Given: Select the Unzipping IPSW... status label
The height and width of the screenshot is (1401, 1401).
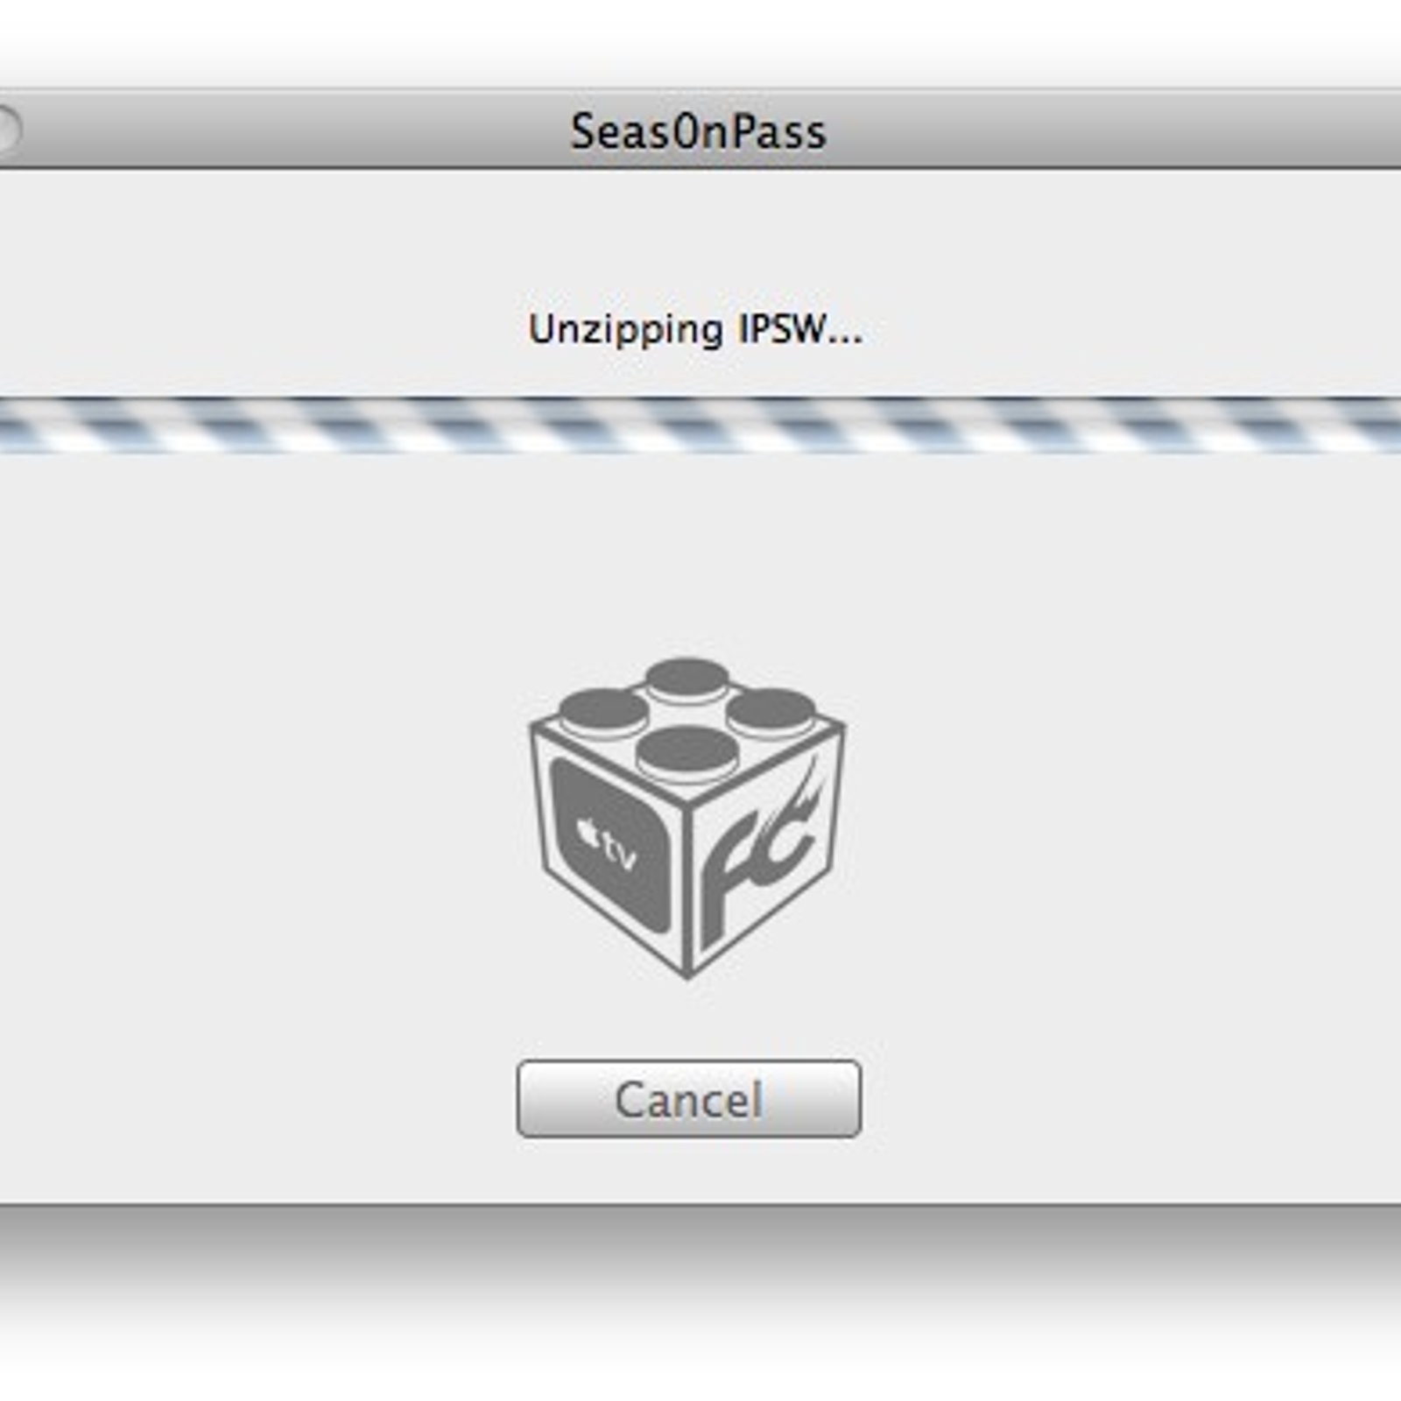Looking at the screenshot, I should 695,330.
